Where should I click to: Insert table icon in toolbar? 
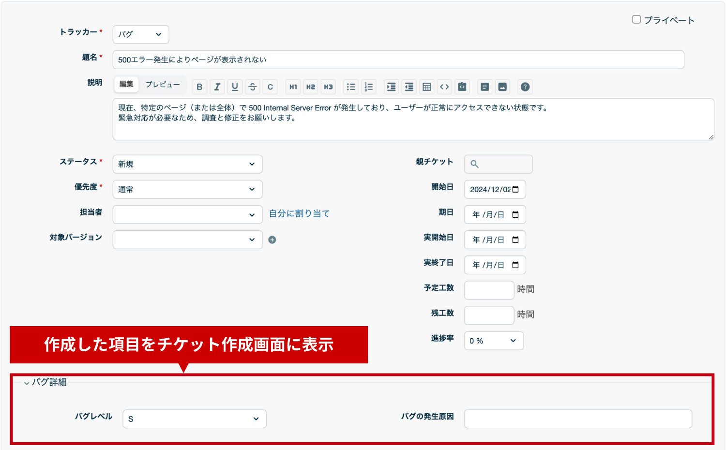tap(427, 87)
